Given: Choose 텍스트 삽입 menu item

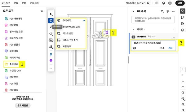Looking at the screenshot, I should pyautogui.click(x=71, y=34).
